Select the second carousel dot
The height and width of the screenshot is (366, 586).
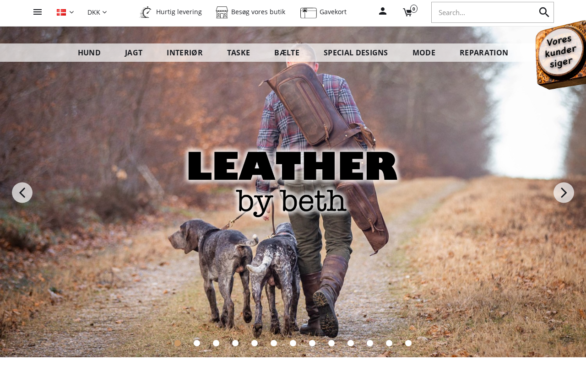(x=197, y=343)
